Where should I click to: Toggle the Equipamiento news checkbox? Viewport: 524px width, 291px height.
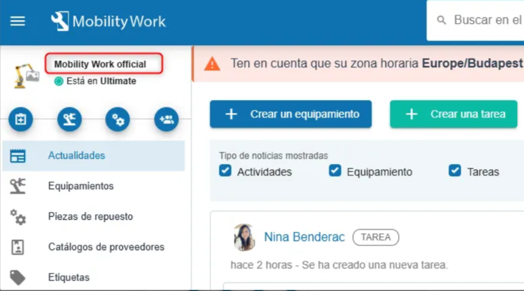(335, 171)
